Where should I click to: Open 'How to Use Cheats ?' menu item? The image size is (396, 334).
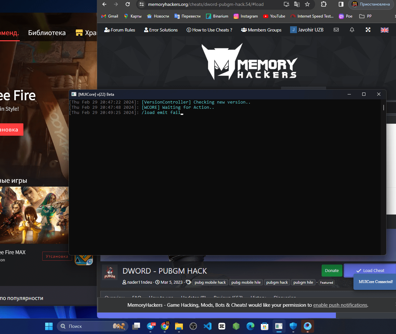pyautogui.click(x=210, y=30)
